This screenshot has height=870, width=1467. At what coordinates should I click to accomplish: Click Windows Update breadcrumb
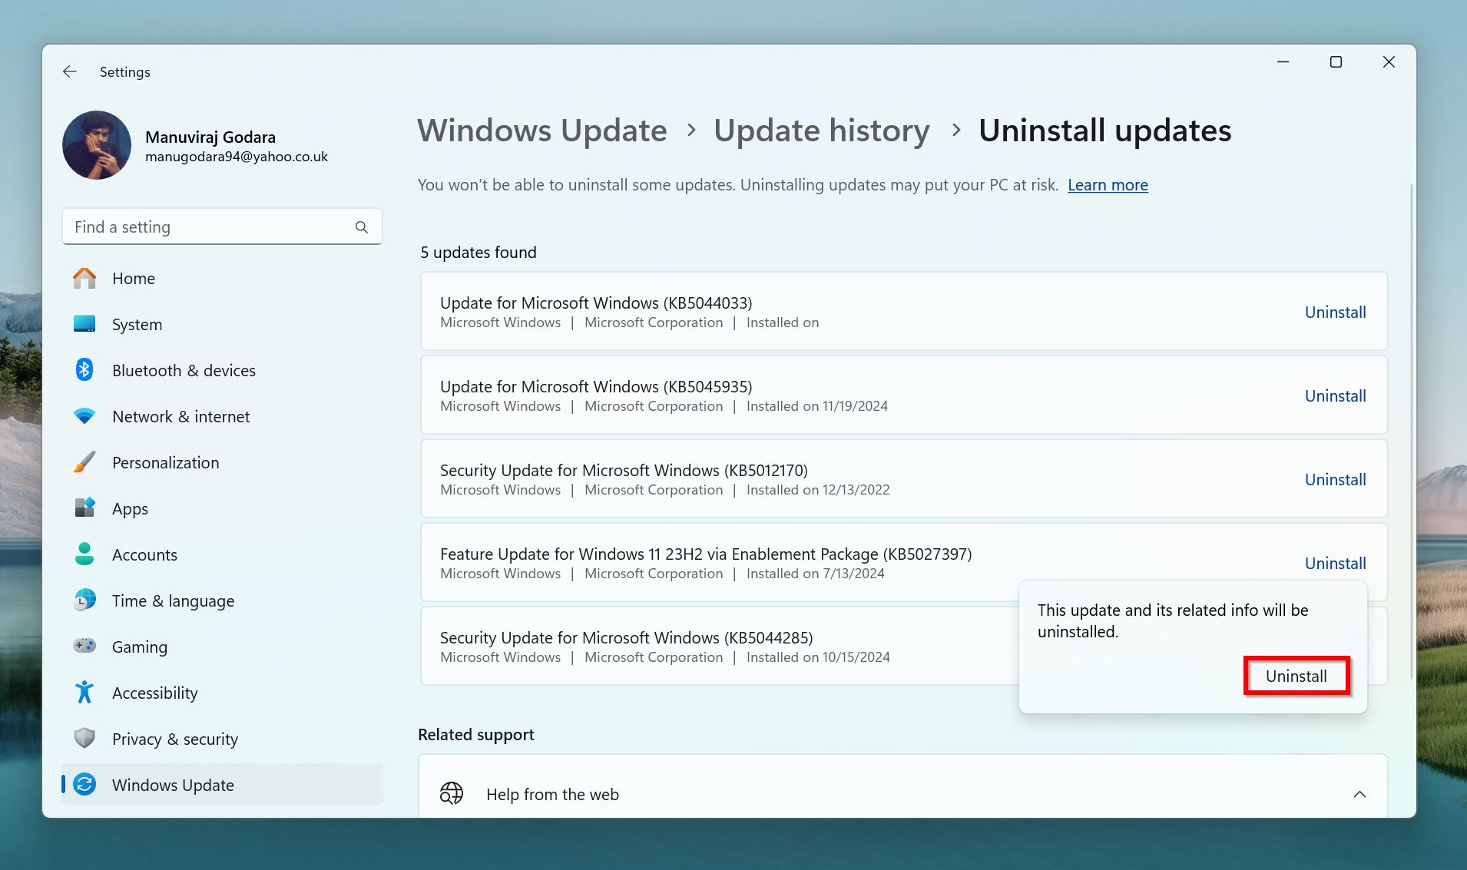pos(542,131)
